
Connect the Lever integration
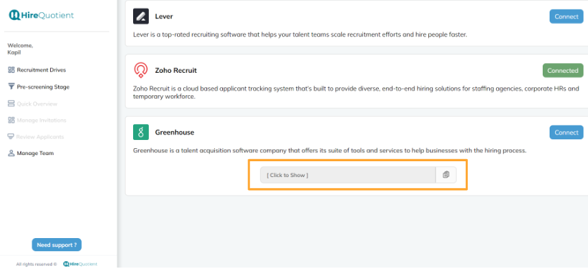pyautogui.click(x=566, y=16)
